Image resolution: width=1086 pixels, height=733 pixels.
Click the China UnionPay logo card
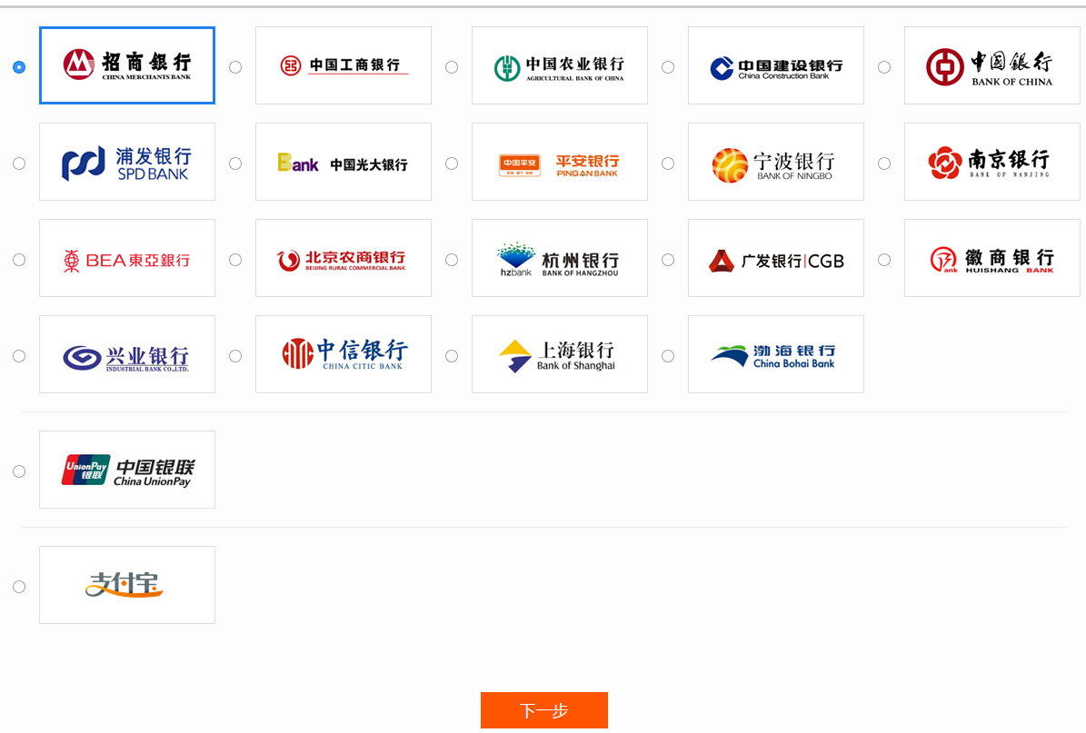(x=127, y=470)
